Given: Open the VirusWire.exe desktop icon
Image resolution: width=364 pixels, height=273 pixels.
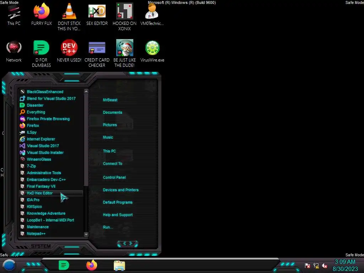Looking at the screenshot, I should [152, 51].
